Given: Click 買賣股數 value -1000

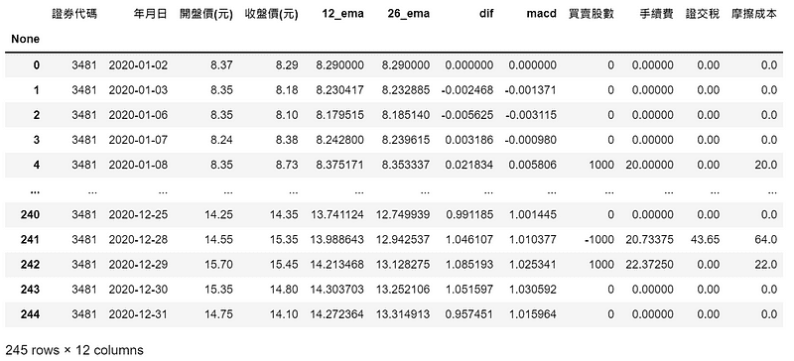Looking at the screenshot, I should coord(599,239).
